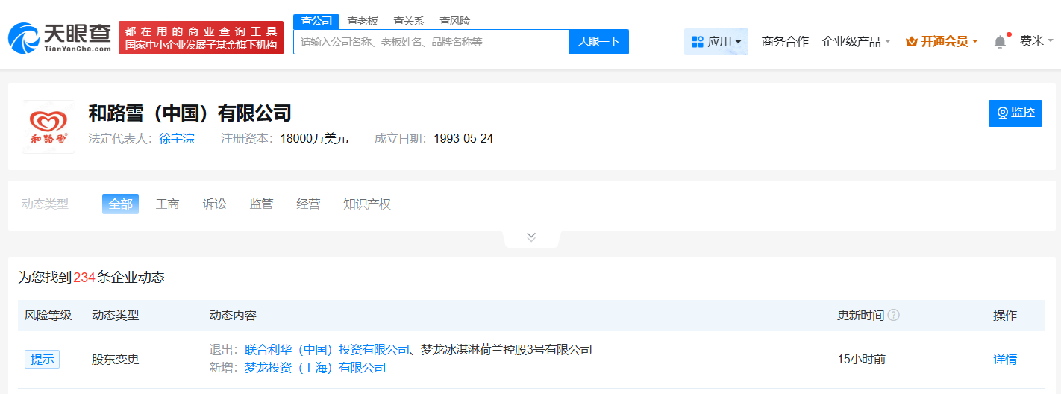Open 梦龙投资（上海）有限公司 link

pos(316,368)
